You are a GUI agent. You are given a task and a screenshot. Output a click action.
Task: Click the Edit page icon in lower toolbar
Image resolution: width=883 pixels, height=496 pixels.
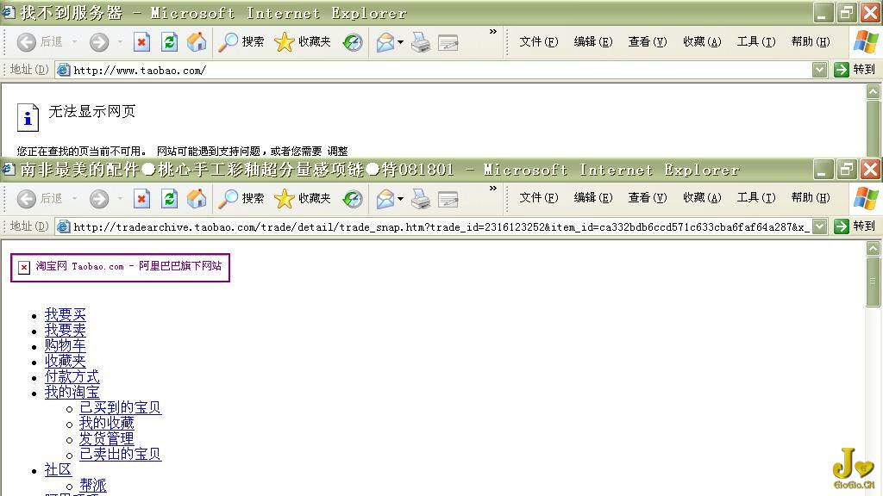448,199
